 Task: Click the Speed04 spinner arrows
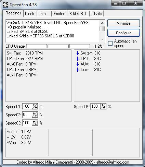pos(103,106)
